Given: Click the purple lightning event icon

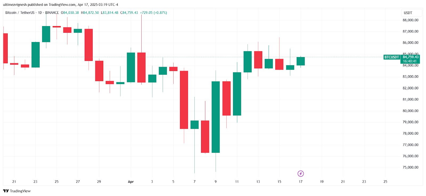Looking at the screenshot, I should (301, 174).
